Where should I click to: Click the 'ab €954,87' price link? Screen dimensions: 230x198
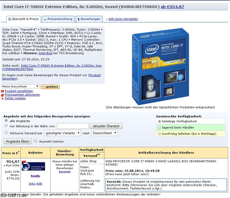[172, 7]
